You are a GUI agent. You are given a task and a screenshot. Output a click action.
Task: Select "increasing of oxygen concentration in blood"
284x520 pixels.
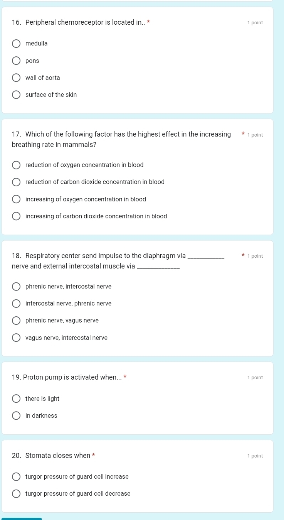[x=16, y=199]
